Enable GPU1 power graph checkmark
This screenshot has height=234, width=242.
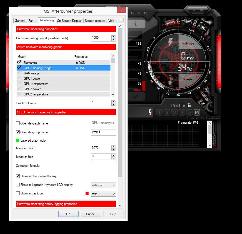19,78
